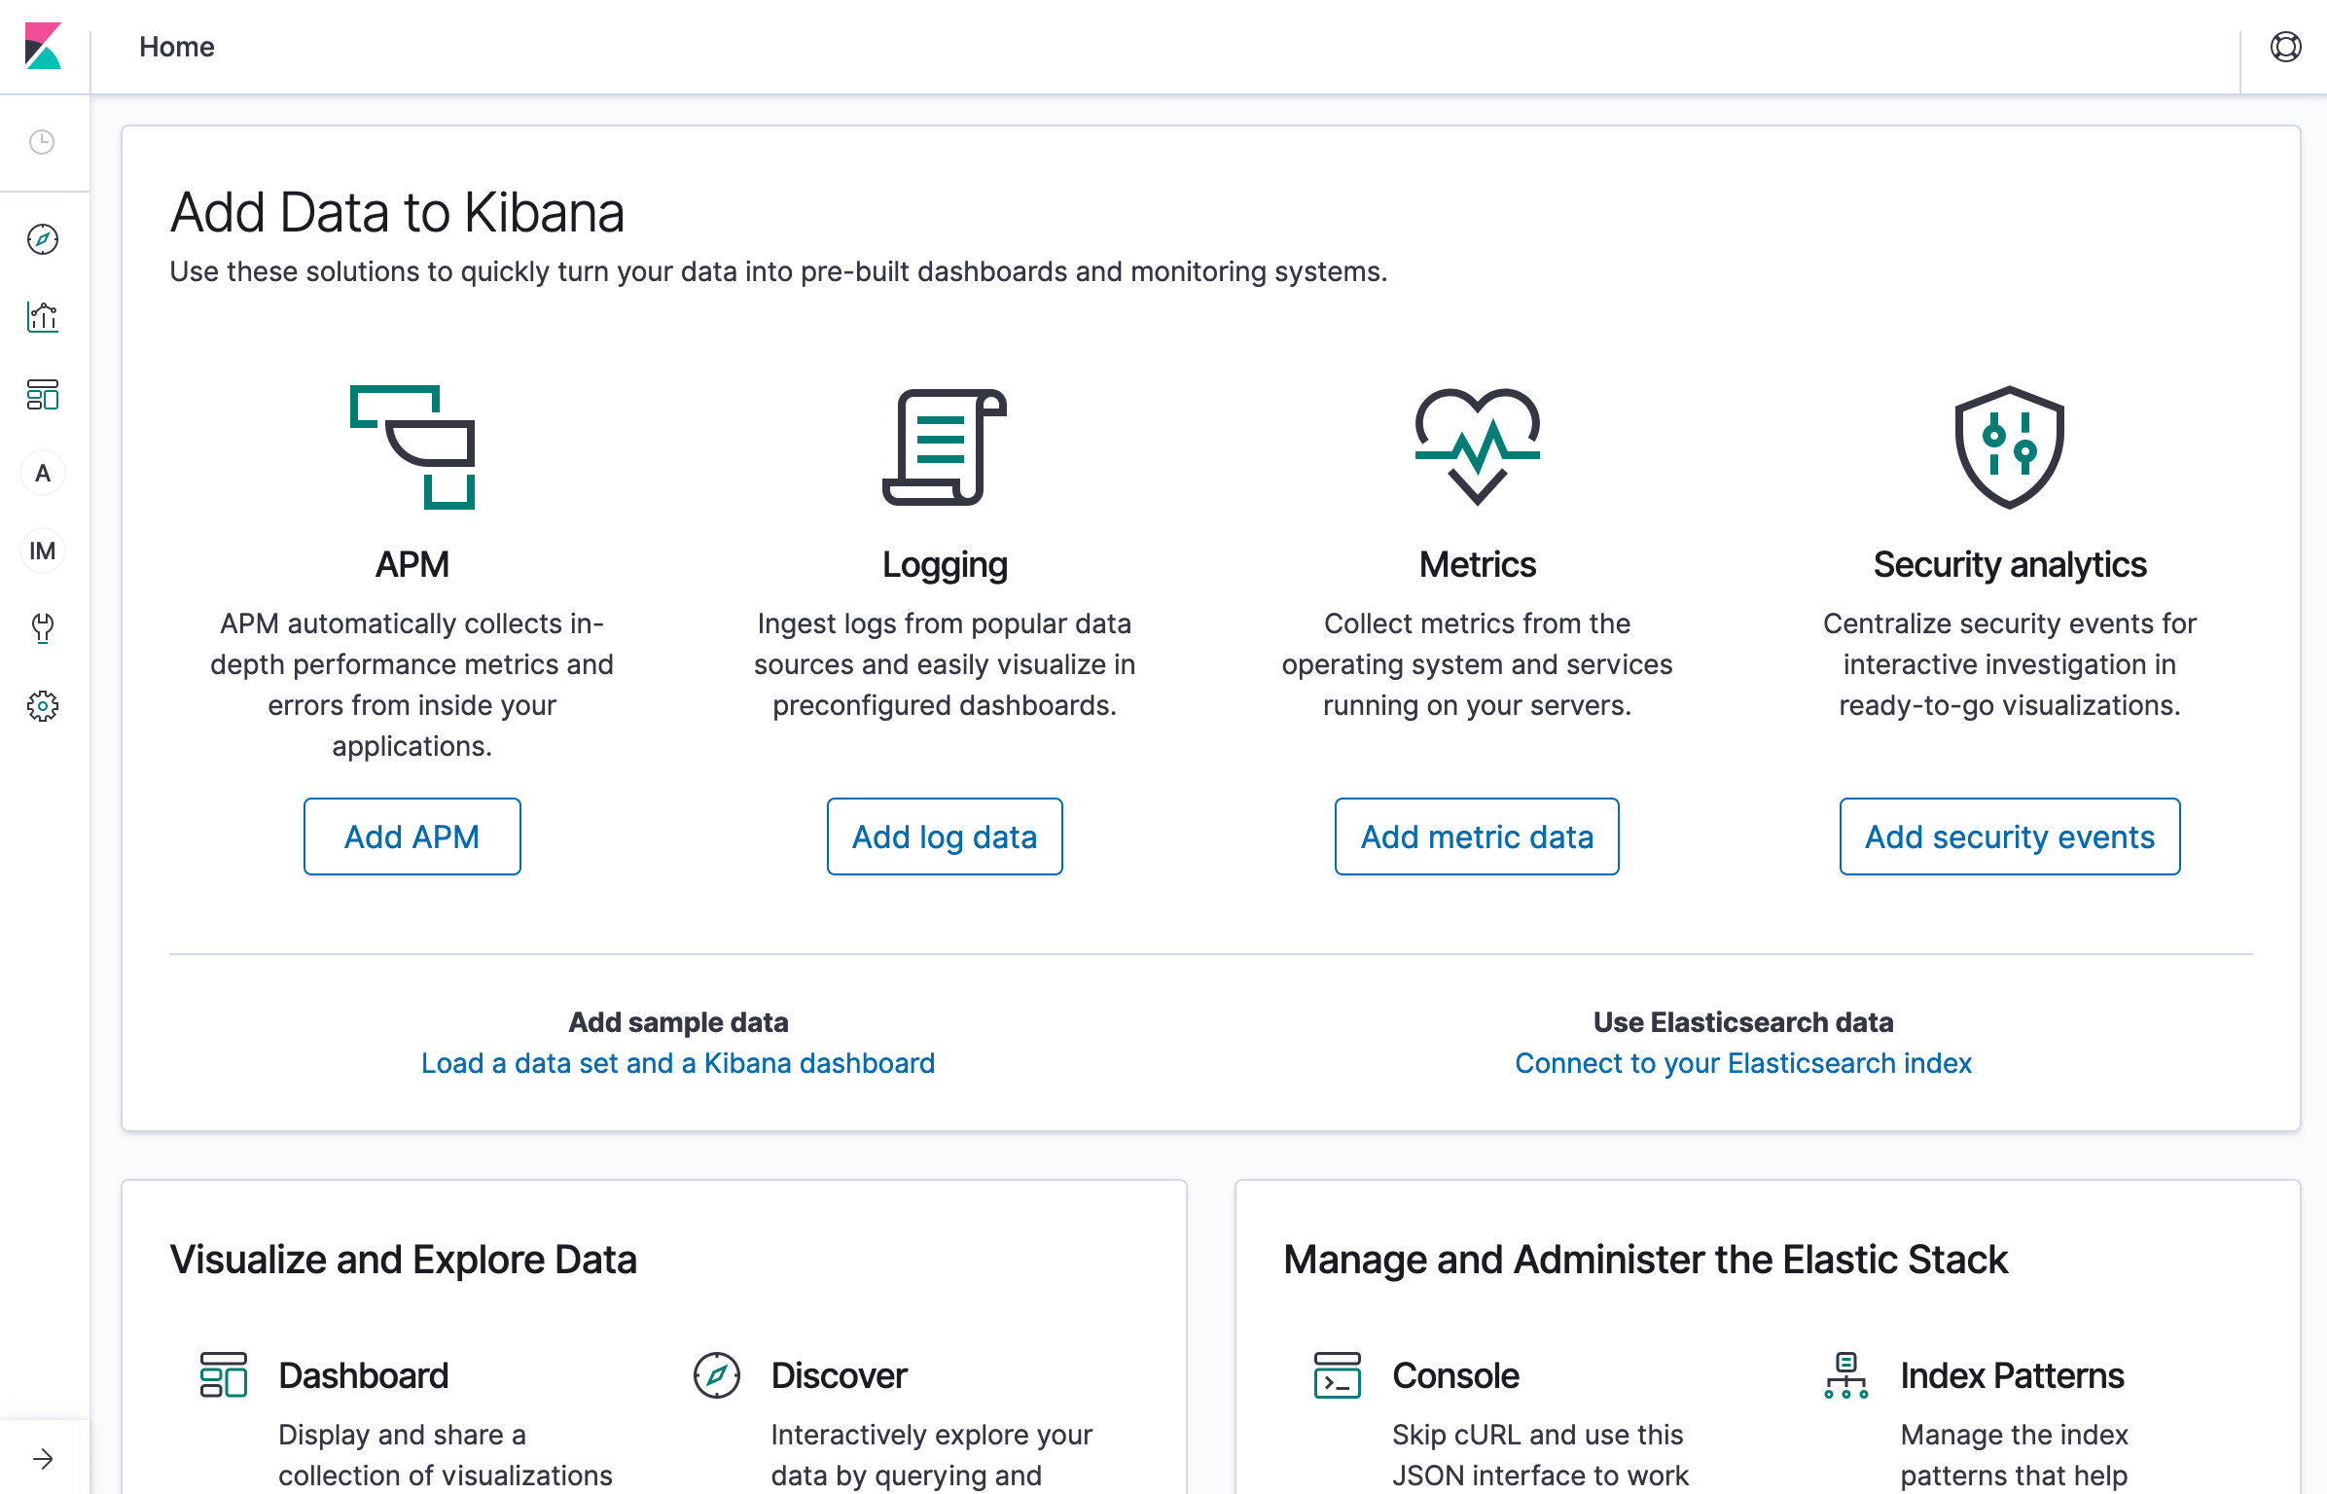The width and height of the screenshot is (2327, 1494).
Task: Open Dashboard from the sidebar icon
Action: (43, 395)
